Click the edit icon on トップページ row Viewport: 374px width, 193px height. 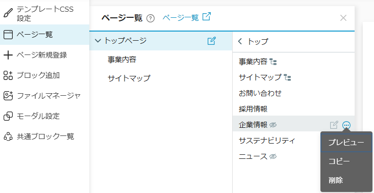point(212,41)
